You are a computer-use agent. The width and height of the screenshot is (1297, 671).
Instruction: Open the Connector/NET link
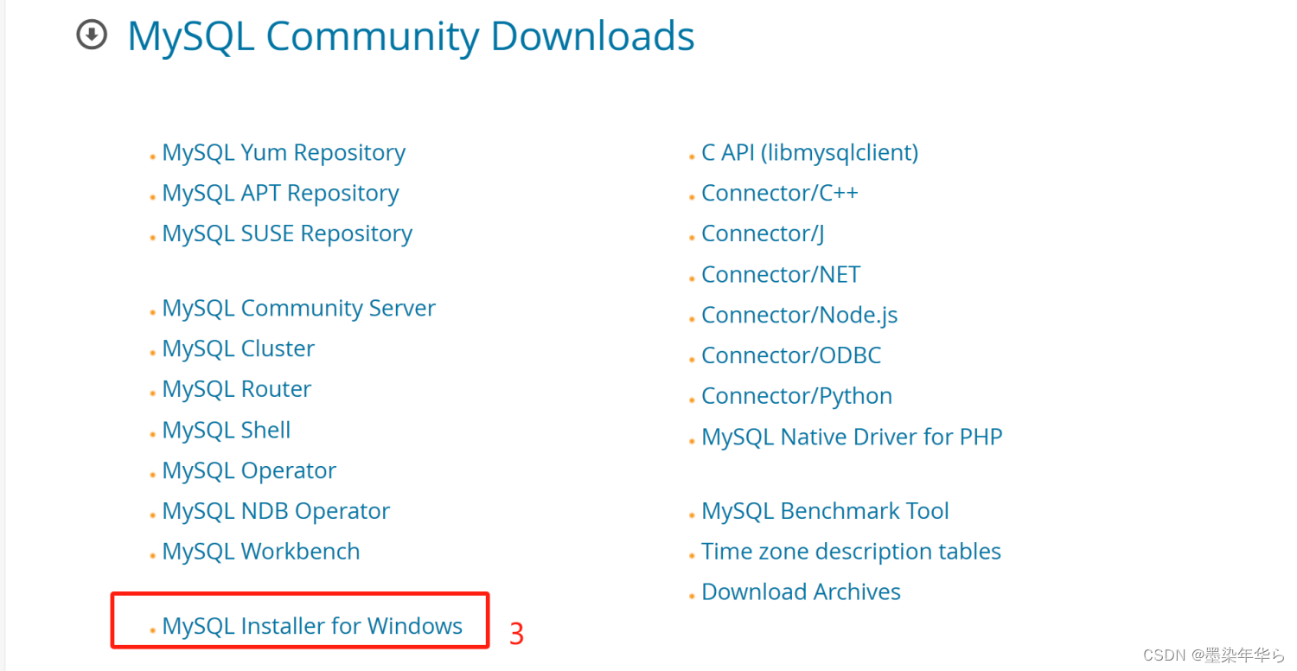pos(781,275)
